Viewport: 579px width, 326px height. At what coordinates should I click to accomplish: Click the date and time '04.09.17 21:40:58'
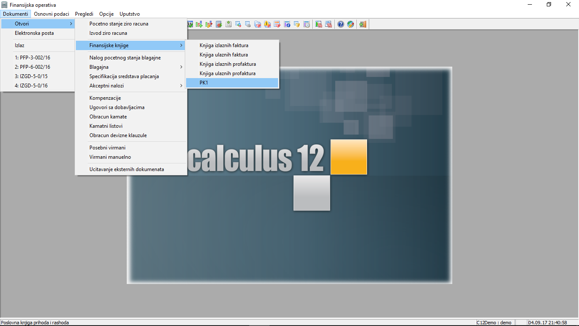point(548,323)
